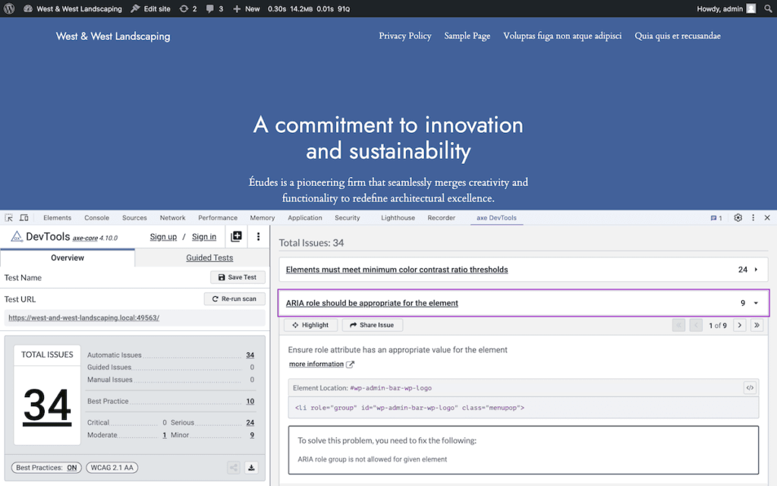This screenshot has width=777, height=486.
Task: Go to next issue arrow in pagination
Action: 739,325
